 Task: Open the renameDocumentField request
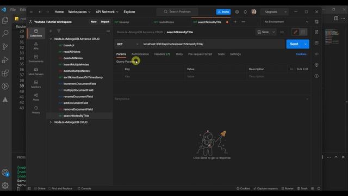pyautogui.click(x=78, y=97)
